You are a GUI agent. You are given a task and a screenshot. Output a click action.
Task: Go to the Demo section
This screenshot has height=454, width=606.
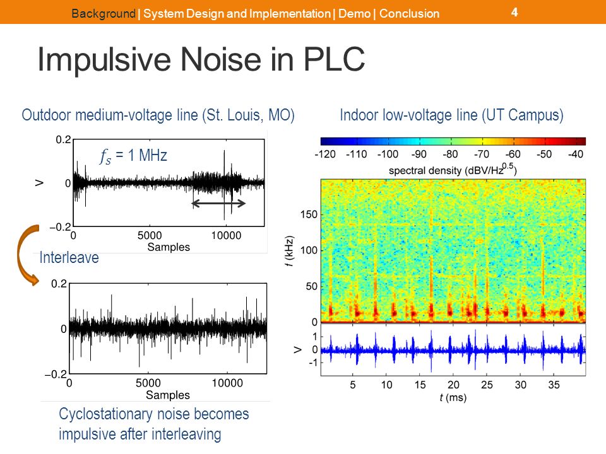pyautogui.click(x=354, y=13)
